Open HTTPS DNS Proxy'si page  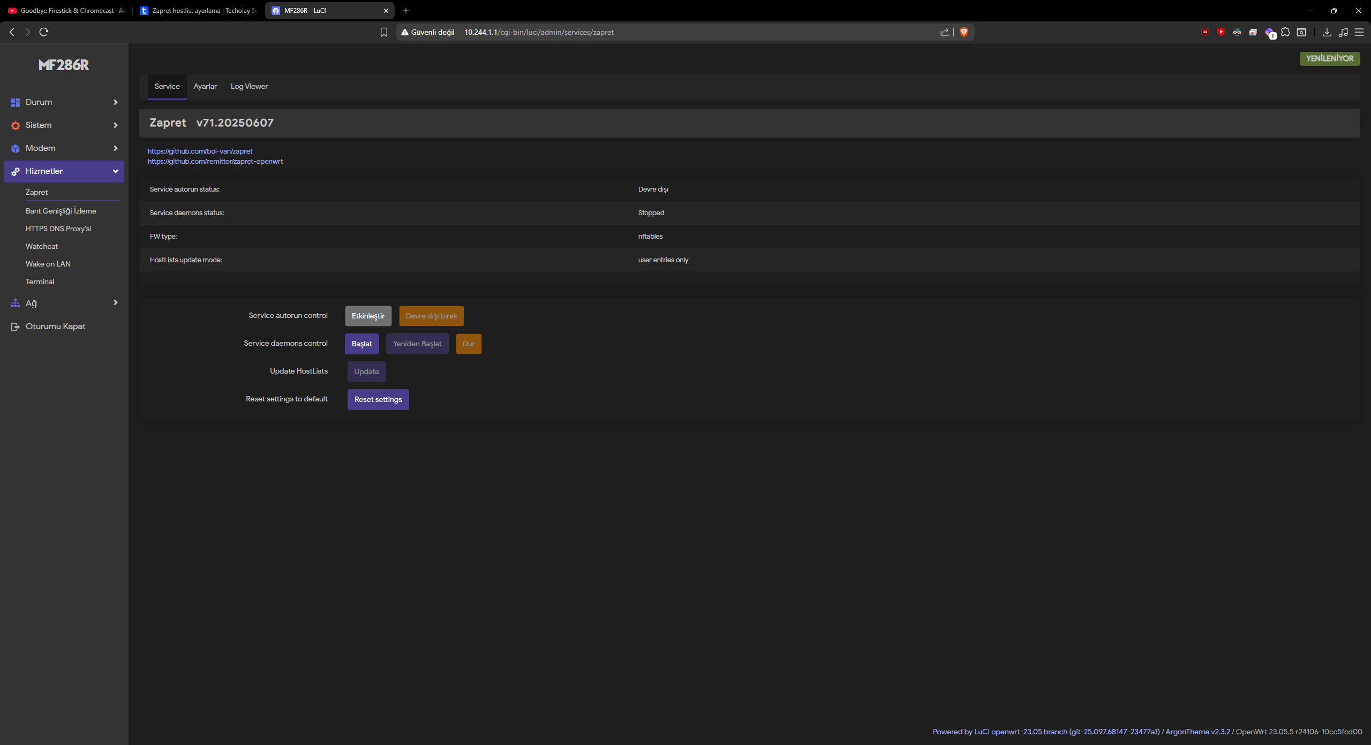tap(58, 229)
